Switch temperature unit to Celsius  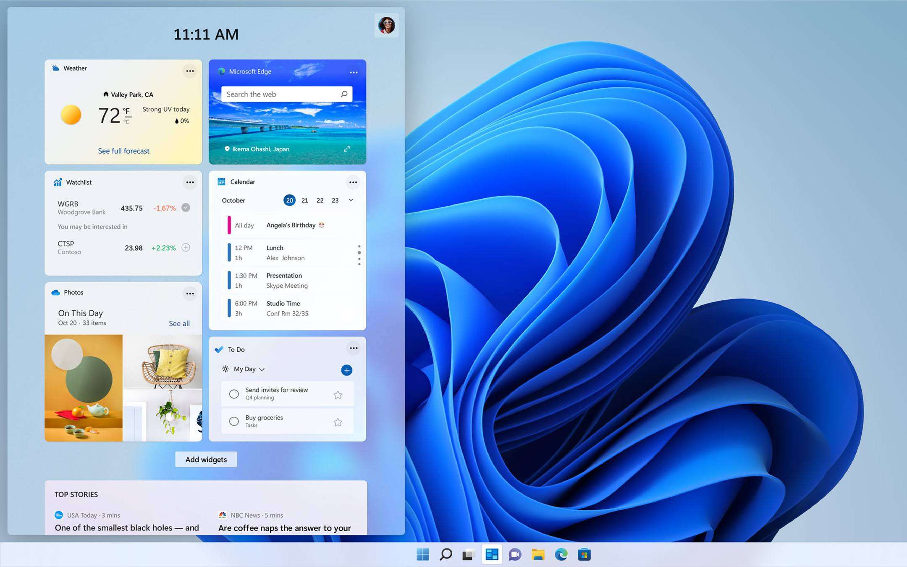[126, 122]
